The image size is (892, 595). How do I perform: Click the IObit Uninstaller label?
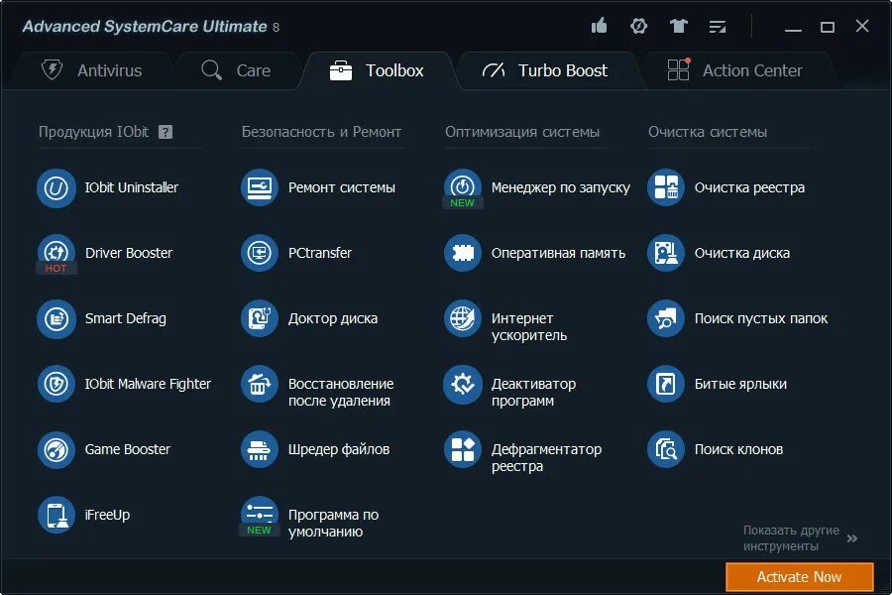(132, 187)
